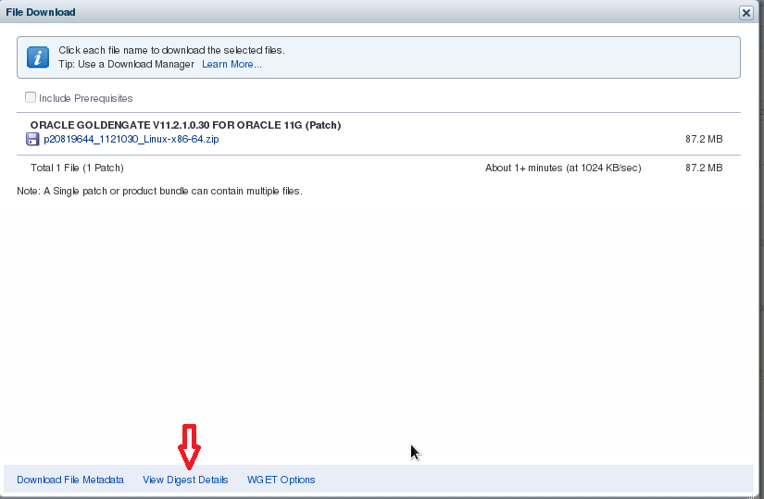764x499 pixels.
Task: Open View Digest Details
Action: coord(185,480)
